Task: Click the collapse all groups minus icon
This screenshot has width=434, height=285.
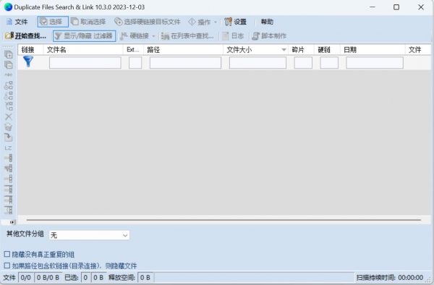Action: tap(9, 65)
